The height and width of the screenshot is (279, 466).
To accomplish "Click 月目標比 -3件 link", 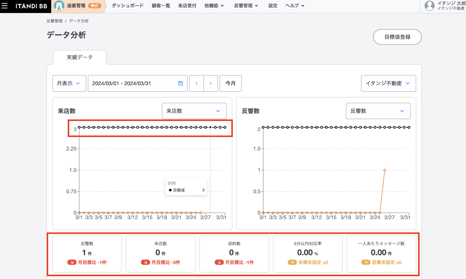I will pyautogui.click(x=166, y=262).
